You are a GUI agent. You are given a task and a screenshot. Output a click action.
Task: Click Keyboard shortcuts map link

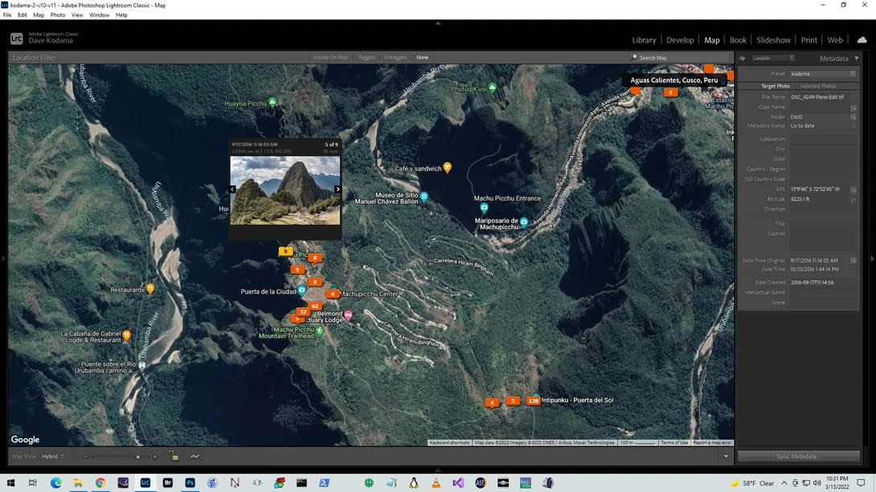point(449,442)
